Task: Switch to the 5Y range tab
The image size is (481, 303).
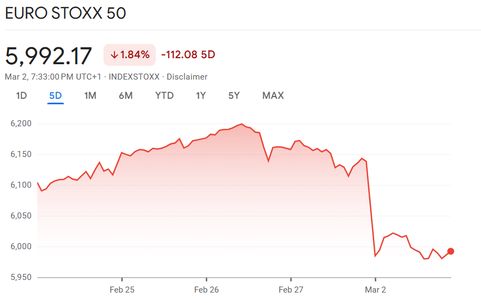Action: (234, 96)
